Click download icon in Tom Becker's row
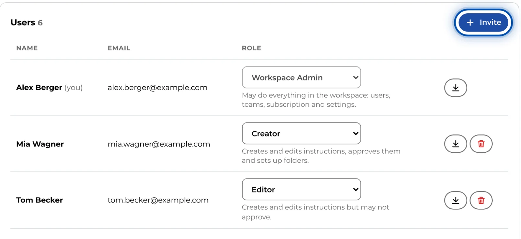The image size is (521, 239). tap(456, 200)
